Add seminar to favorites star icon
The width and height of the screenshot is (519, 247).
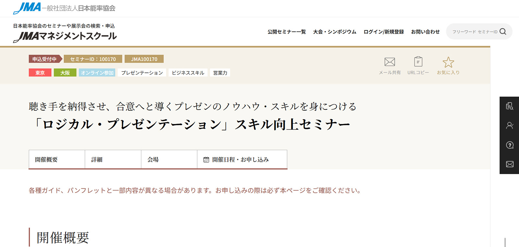[448, 62]
